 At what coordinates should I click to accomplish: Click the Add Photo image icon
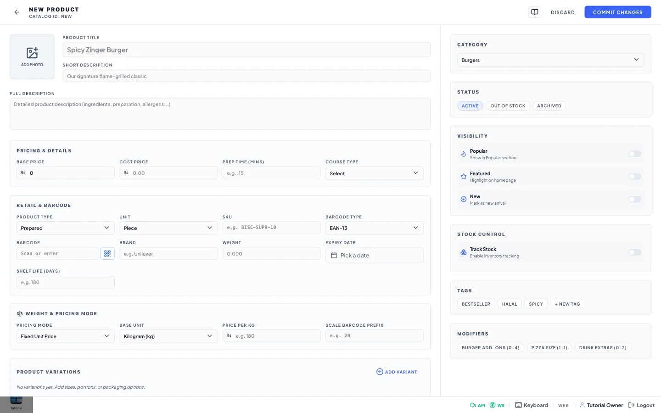tap(32, 53)
